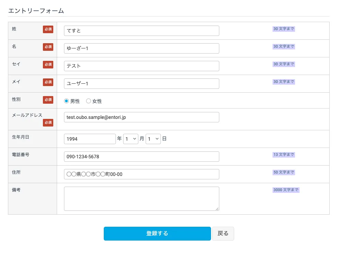Click the 電話番号 phone number field
The width and height of the screenshot is (340, 253).
pyautogui.click(x=141, y=157)
